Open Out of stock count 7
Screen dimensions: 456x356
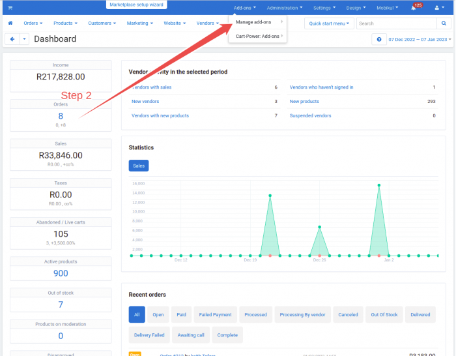pyautogui.click(x=61, y=304)
